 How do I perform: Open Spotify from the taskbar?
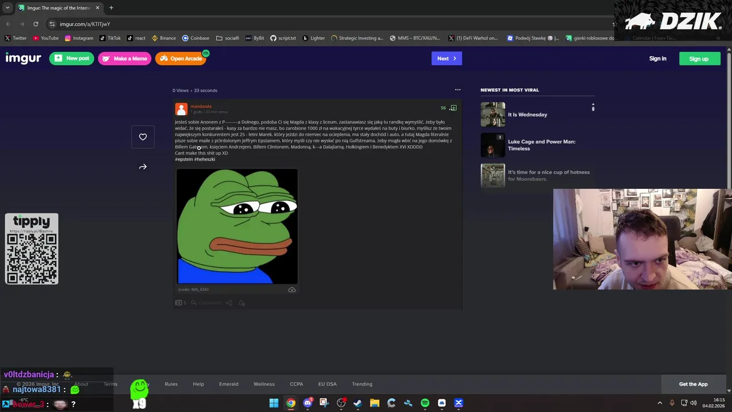(425, 403)
